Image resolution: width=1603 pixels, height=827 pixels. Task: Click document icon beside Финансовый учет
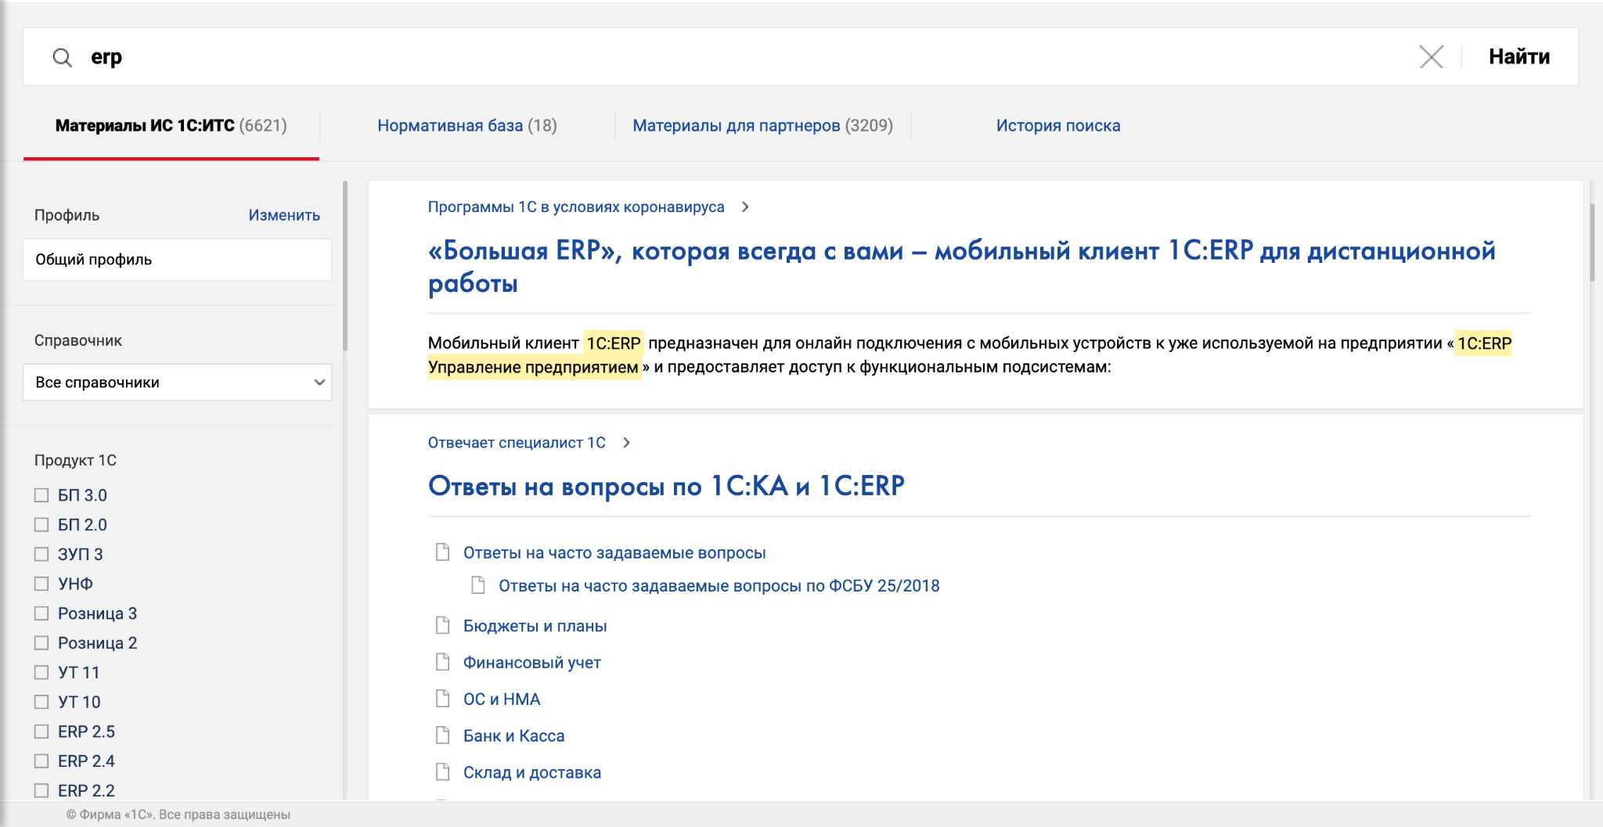[x=443, y=662]
